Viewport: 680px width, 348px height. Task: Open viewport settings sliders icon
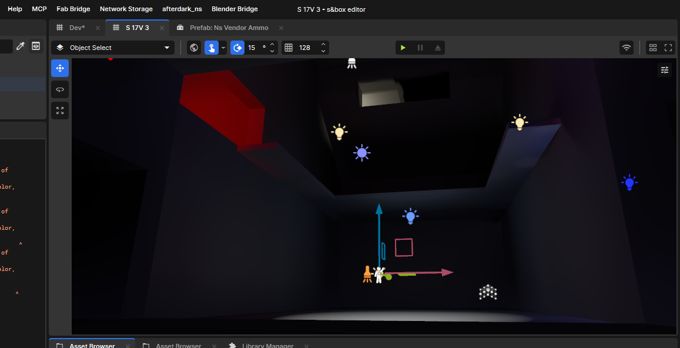[x=664, y=70]
